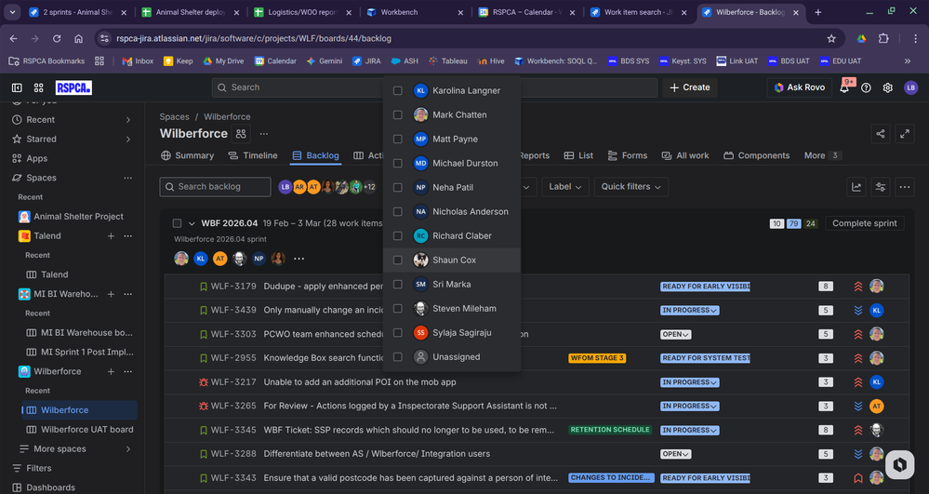The image size is (929, 494).
Task: Open the More tabs dropdown
Action: [x=821, y=155]
